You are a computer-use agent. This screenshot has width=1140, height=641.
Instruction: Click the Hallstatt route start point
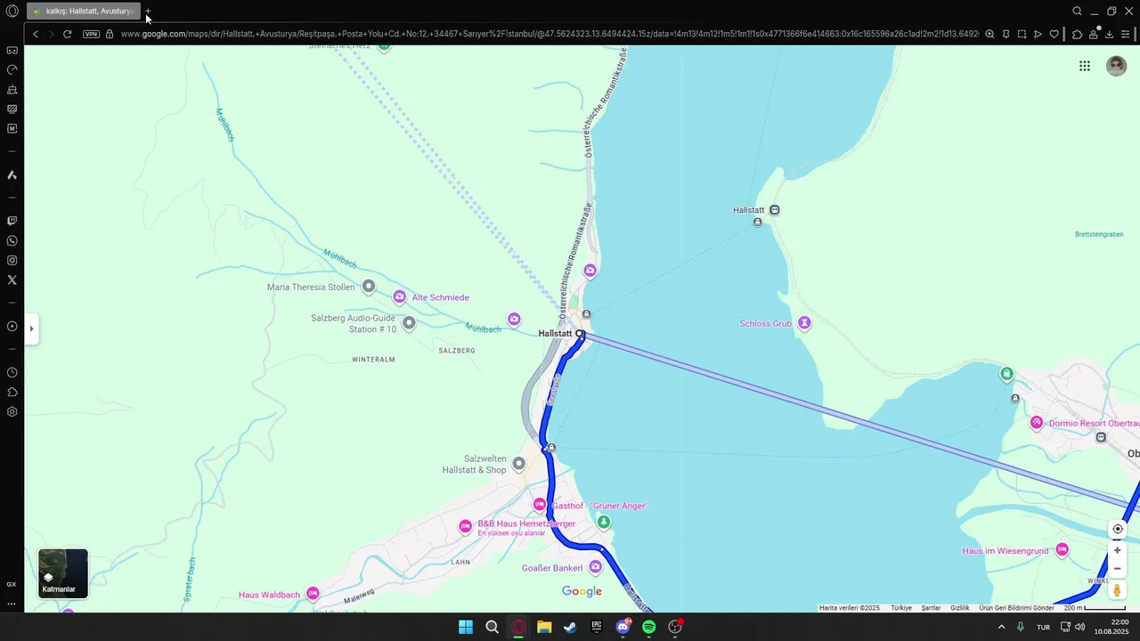click(579, 334)
